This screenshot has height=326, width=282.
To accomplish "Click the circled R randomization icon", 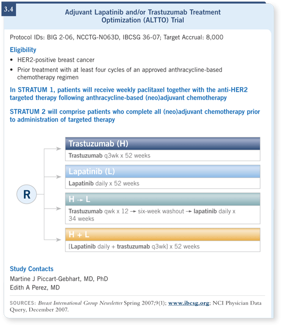I will [27, 195].
